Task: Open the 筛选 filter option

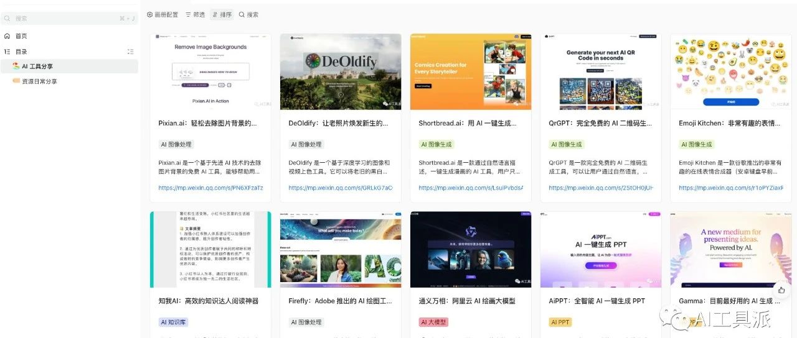Action: point(196,14)
